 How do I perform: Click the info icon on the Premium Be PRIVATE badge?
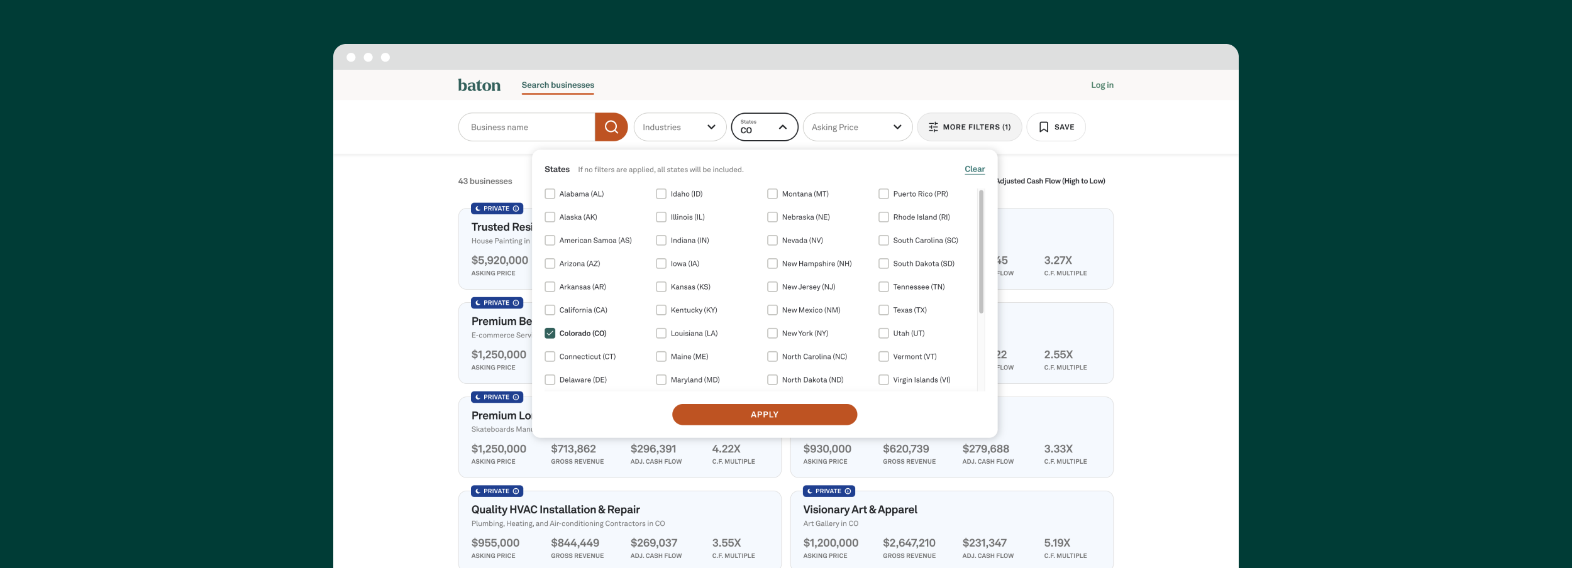click(x=516, y=303)
